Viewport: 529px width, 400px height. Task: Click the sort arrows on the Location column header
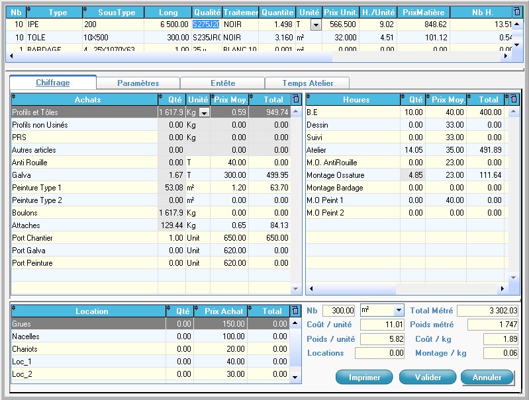pos(14,308)
